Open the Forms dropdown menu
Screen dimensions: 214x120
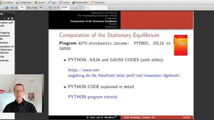click(65, 2)
